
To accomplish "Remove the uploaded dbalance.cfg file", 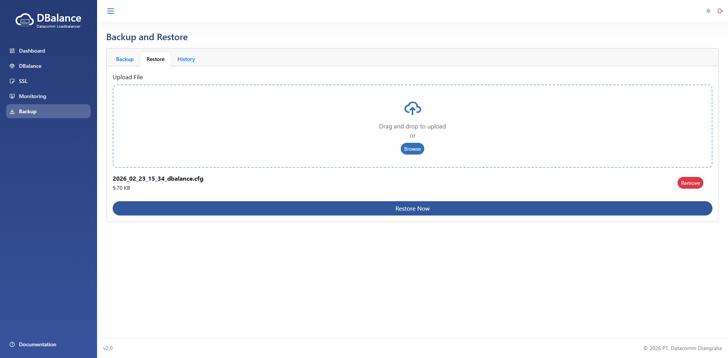I will coord(690,183).
